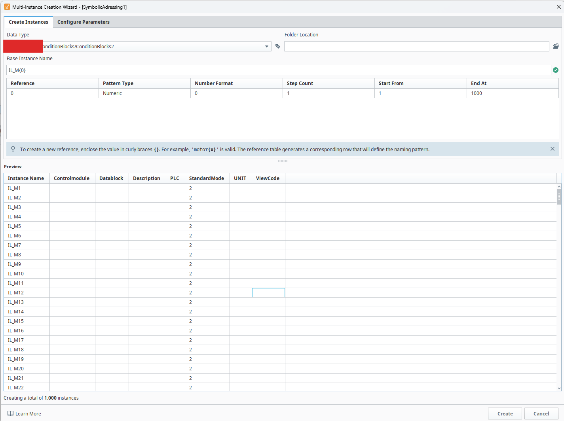Click the preview table vertical scrollbar thumb

click(x=559, y=197)
